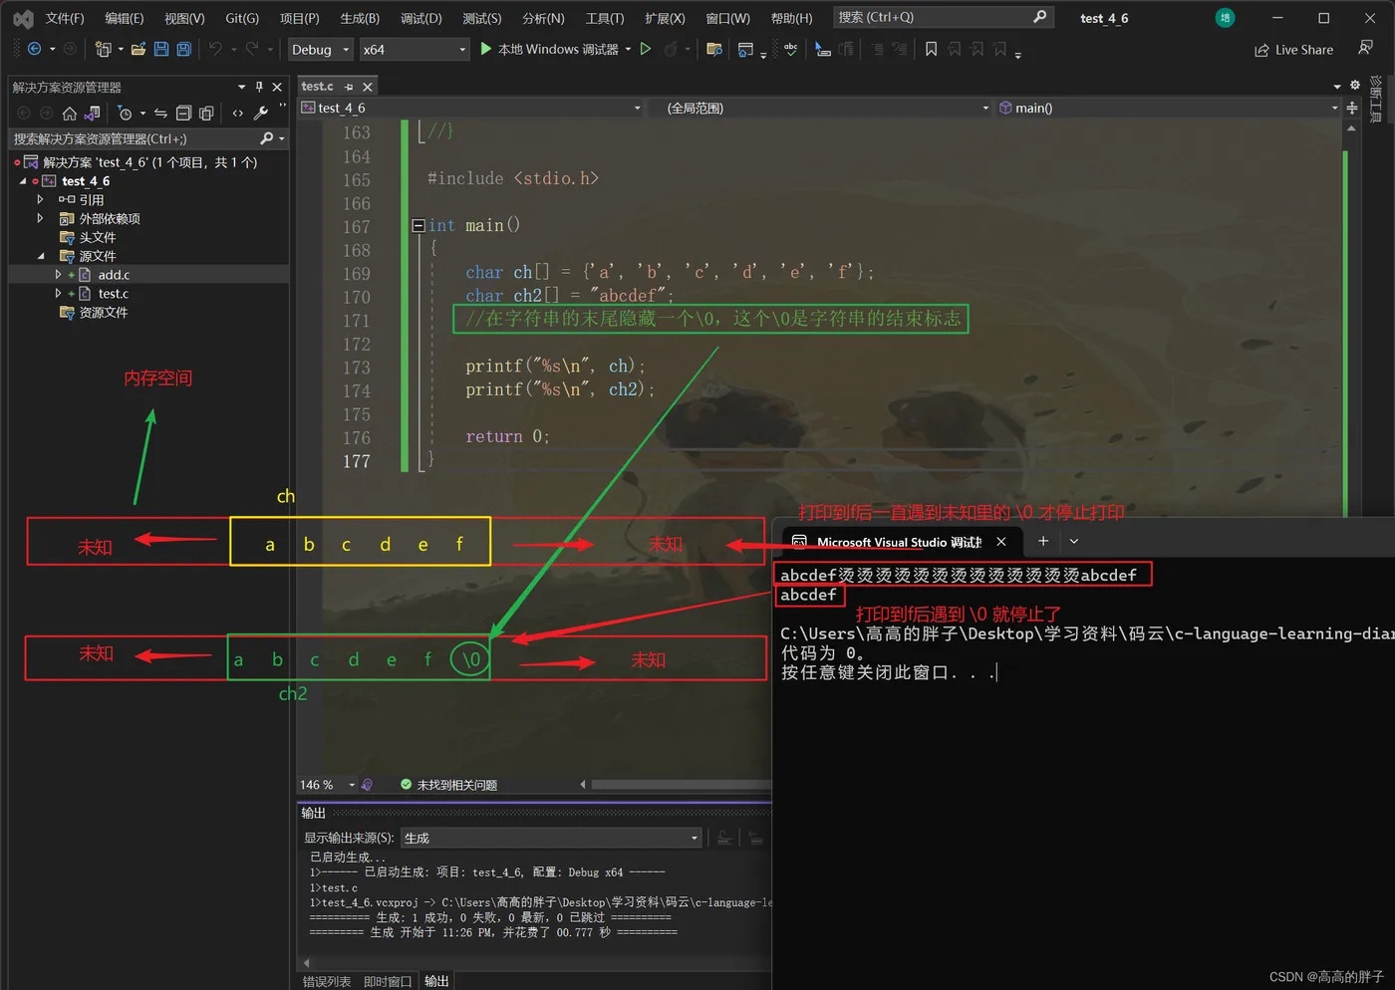Open the 工具(T) menu
This screenshot has width=1395, height=990.
pyautogui.click(x=605, y=18)
